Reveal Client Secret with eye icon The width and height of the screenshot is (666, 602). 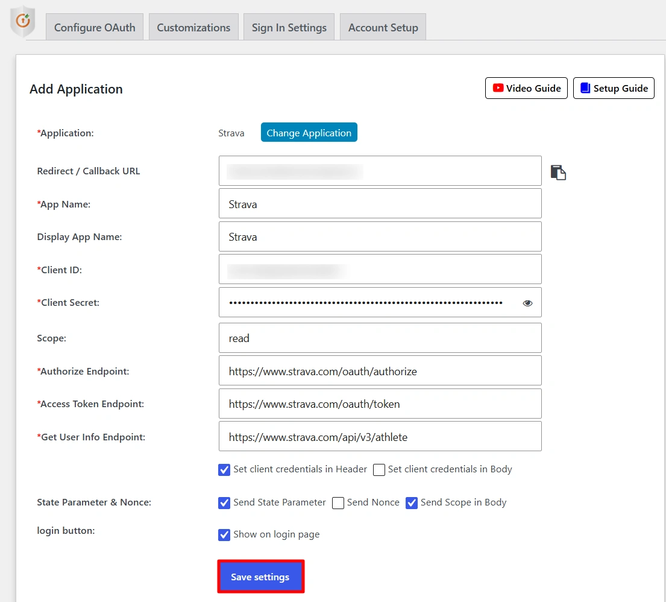(527, 303)
